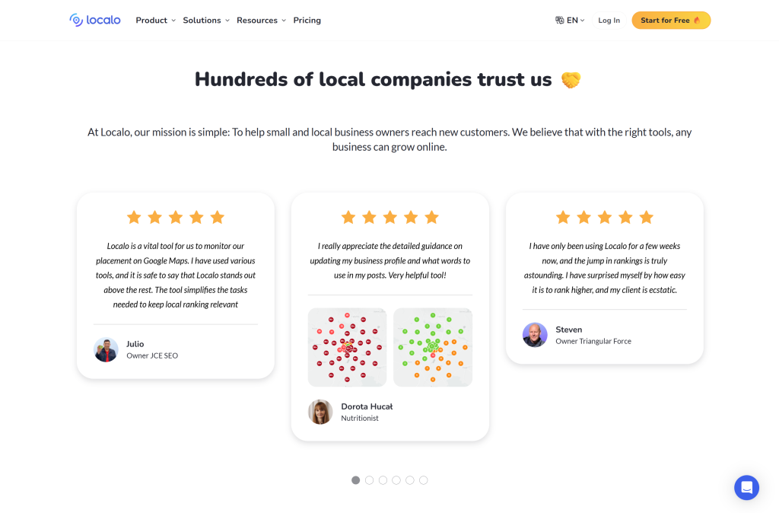Viewport: 779px width, 513px height.
Task: Expand the Solutions dropdown menu
Action: coord(206,21)
